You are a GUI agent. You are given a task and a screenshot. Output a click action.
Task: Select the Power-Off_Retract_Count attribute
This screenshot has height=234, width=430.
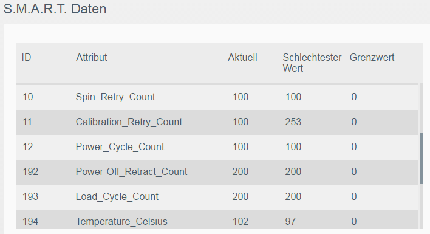131,172
